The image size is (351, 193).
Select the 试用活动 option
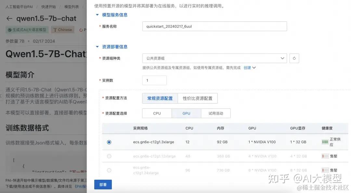click(216, 113)
